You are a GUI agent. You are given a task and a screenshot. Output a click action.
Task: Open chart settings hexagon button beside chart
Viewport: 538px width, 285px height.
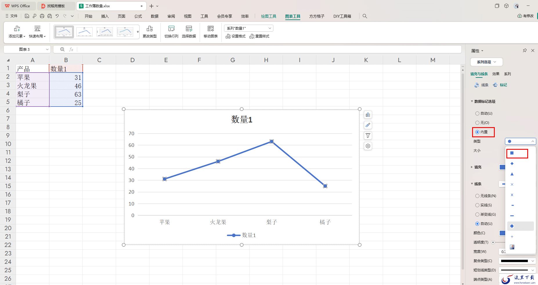click(368, 146)
